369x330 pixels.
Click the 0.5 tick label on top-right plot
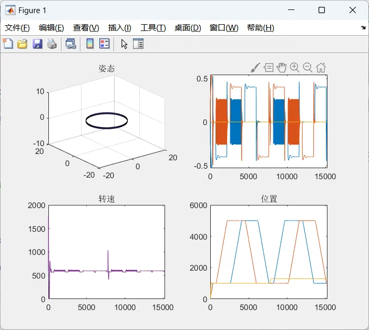coord(202,79)
